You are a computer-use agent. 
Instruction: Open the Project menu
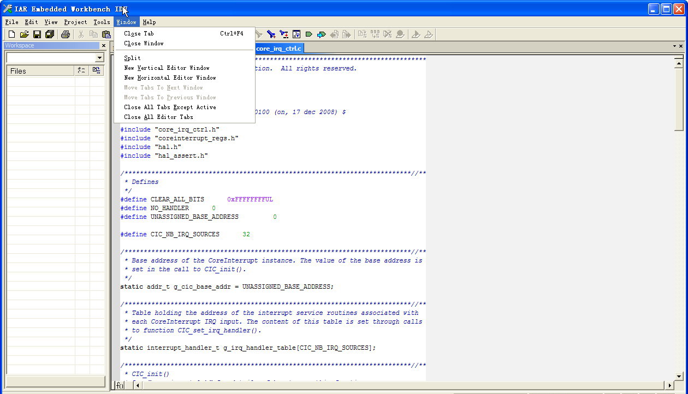point(75,22)
